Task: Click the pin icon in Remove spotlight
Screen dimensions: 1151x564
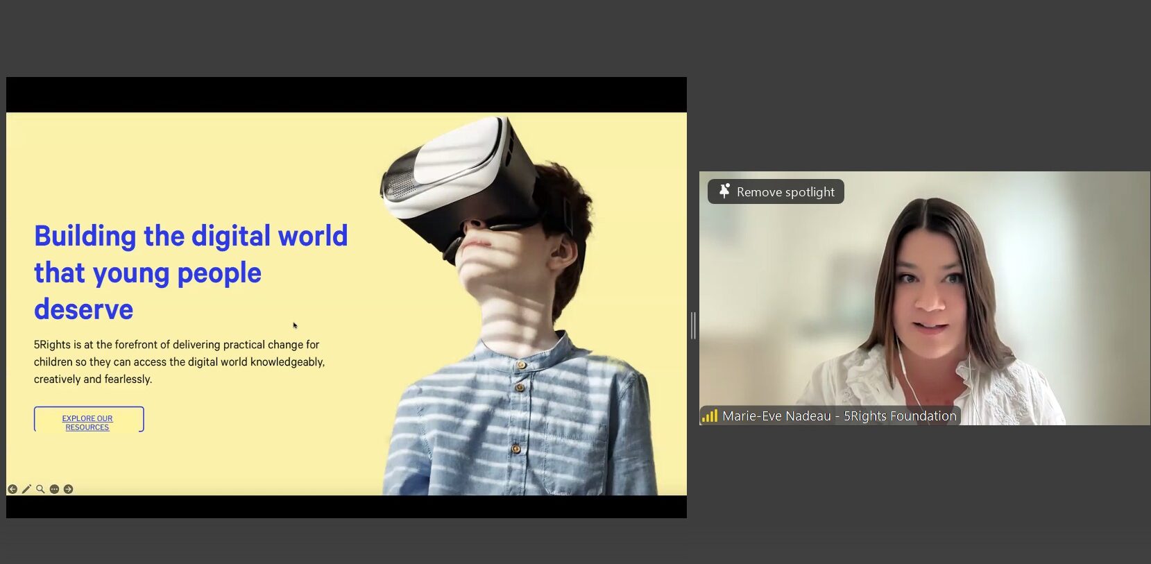Action: point(724,191)
